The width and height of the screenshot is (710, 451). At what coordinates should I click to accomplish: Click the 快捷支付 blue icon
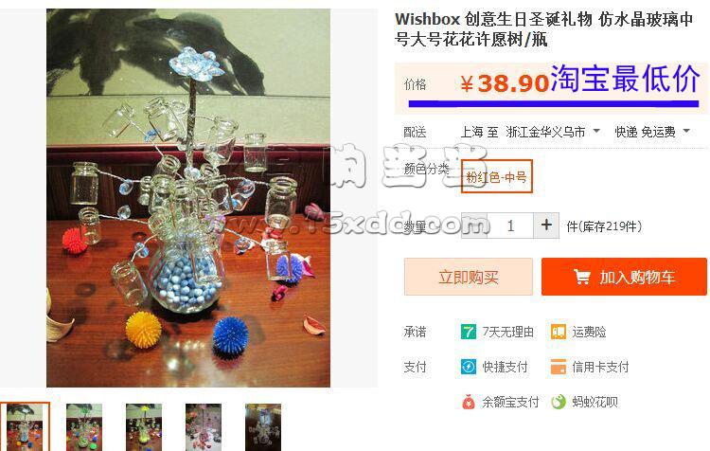pos(469,367)
